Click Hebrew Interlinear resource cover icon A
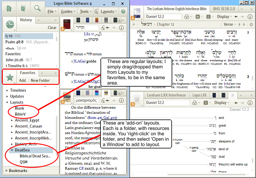 click(137, 13)
